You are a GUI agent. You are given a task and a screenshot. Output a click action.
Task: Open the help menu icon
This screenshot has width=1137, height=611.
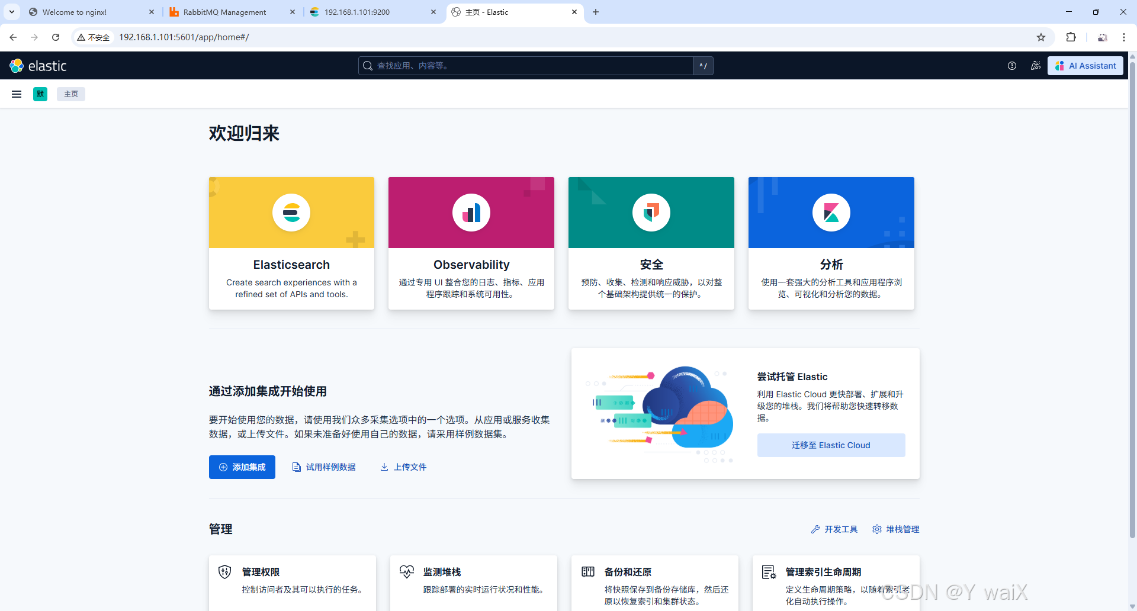1012,66
